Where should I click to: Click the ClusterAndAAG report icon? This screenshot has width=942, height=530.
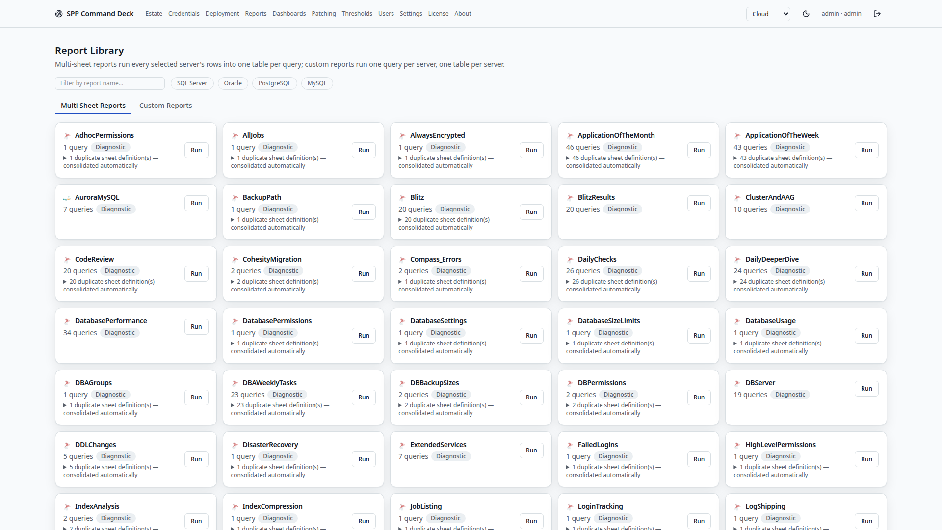point(738,198)
